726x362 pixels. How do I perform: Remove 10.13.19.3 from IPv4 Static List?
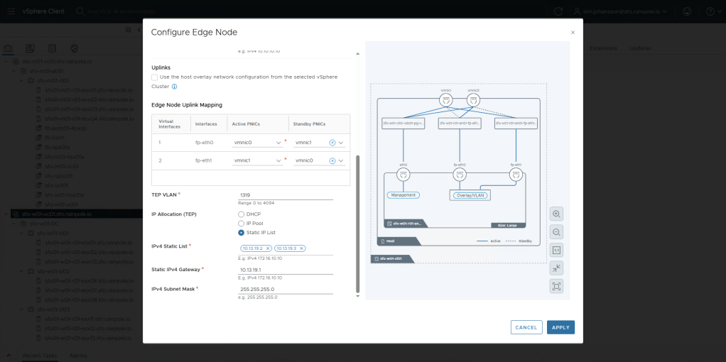(301, 248)
